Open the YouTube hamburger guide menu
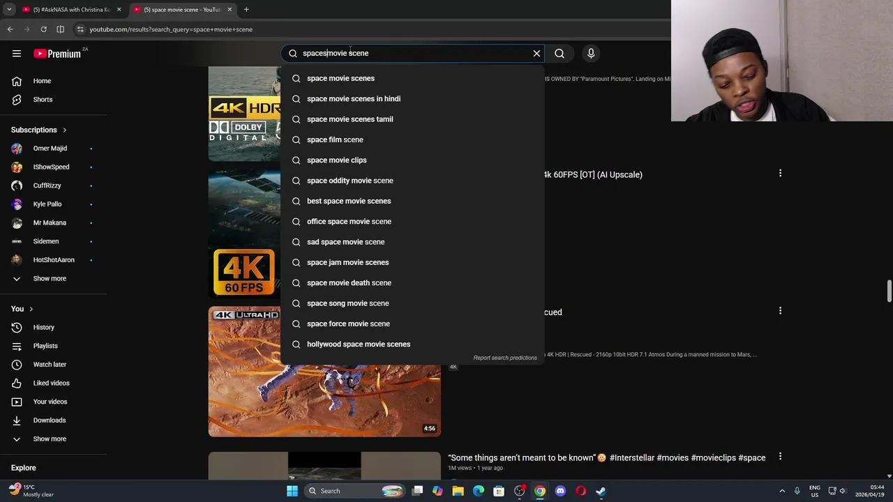Screen dimensions: 893x502 [x=17, y=53]
